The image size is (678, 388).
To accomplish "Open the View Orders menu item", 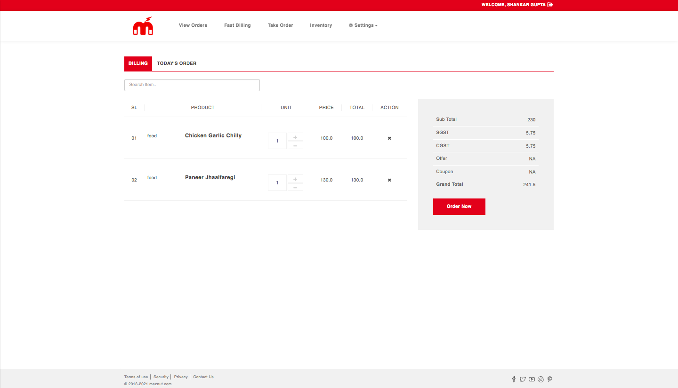I will tap(193, 25).
